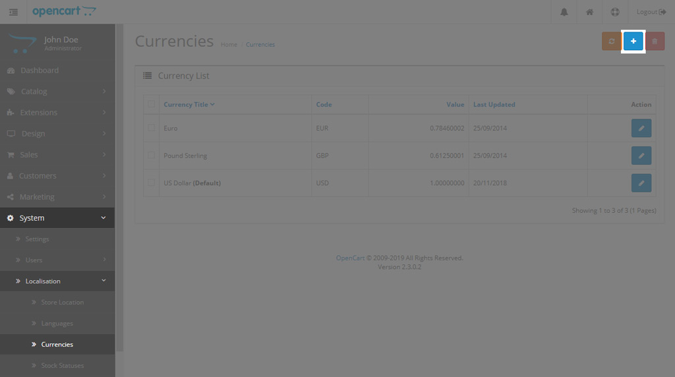Sort by Value column
Image resolution: width=675 pixels, height=377 pixels.
[x=455, y=105]
